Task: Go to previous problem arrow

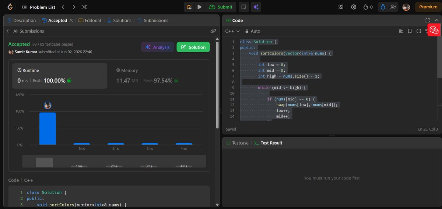Action: click(x=63, y=7)
